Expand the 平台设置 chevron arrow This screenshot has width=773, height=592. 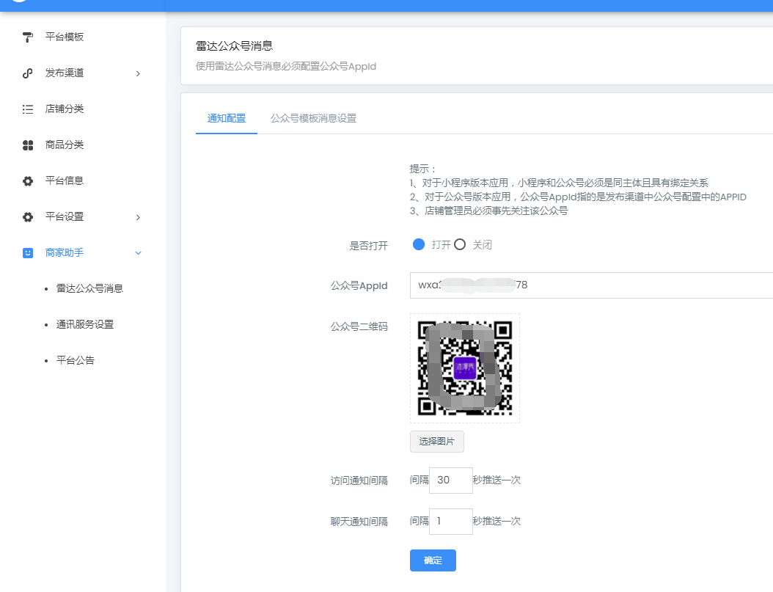point(139,217)
